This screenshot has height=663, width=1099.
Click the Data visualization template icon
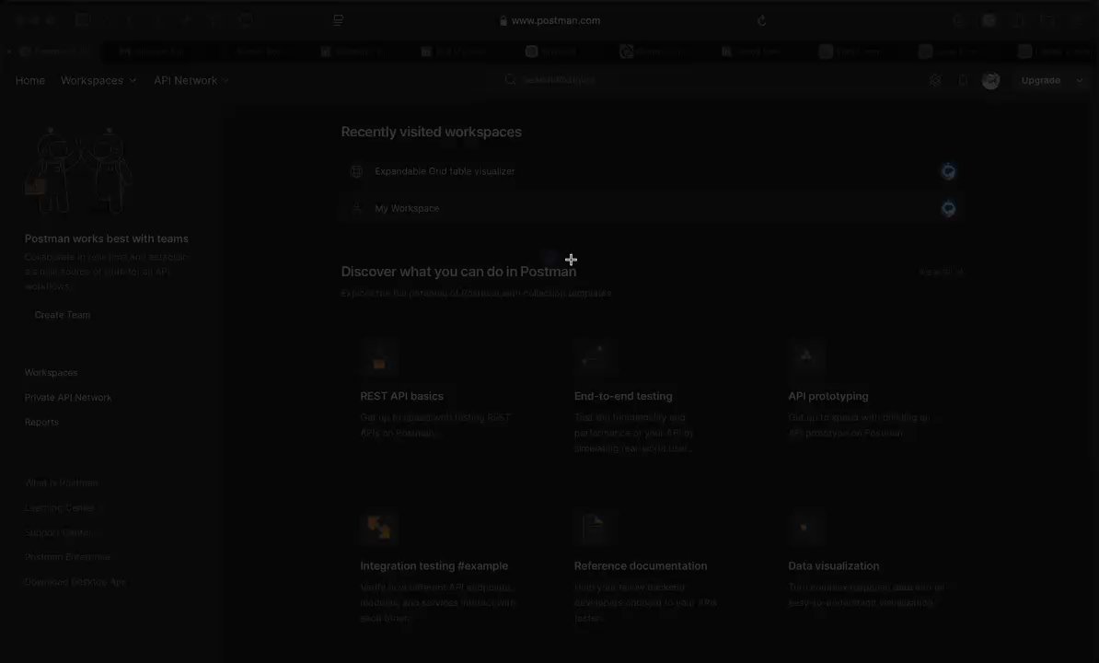click(806, 527)
